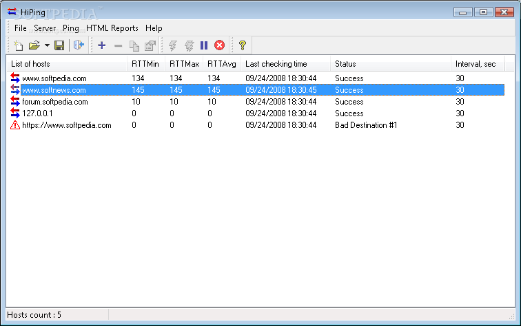Click the Open folder toolbar icon
521x326 pixels.
(x=34, y=45)
